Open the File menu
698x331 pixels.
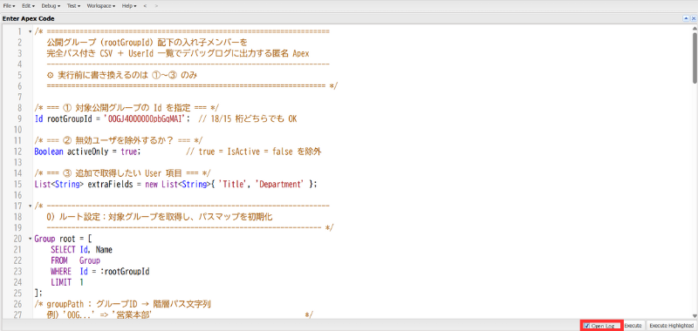coord(10,6)
